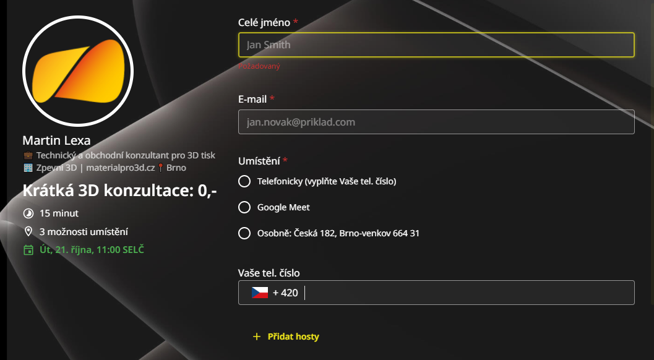
Task: Click the location pin beside 3 možnosti umístění
Action: point(28,232)
